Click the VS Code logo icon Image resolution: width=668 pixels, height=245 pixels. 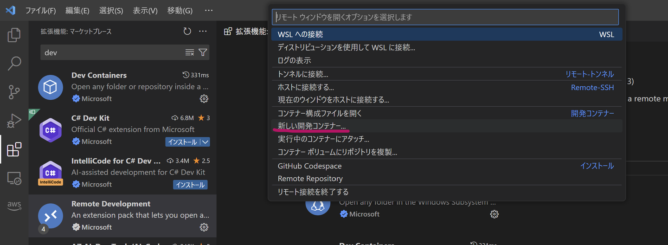coord(10,10)
